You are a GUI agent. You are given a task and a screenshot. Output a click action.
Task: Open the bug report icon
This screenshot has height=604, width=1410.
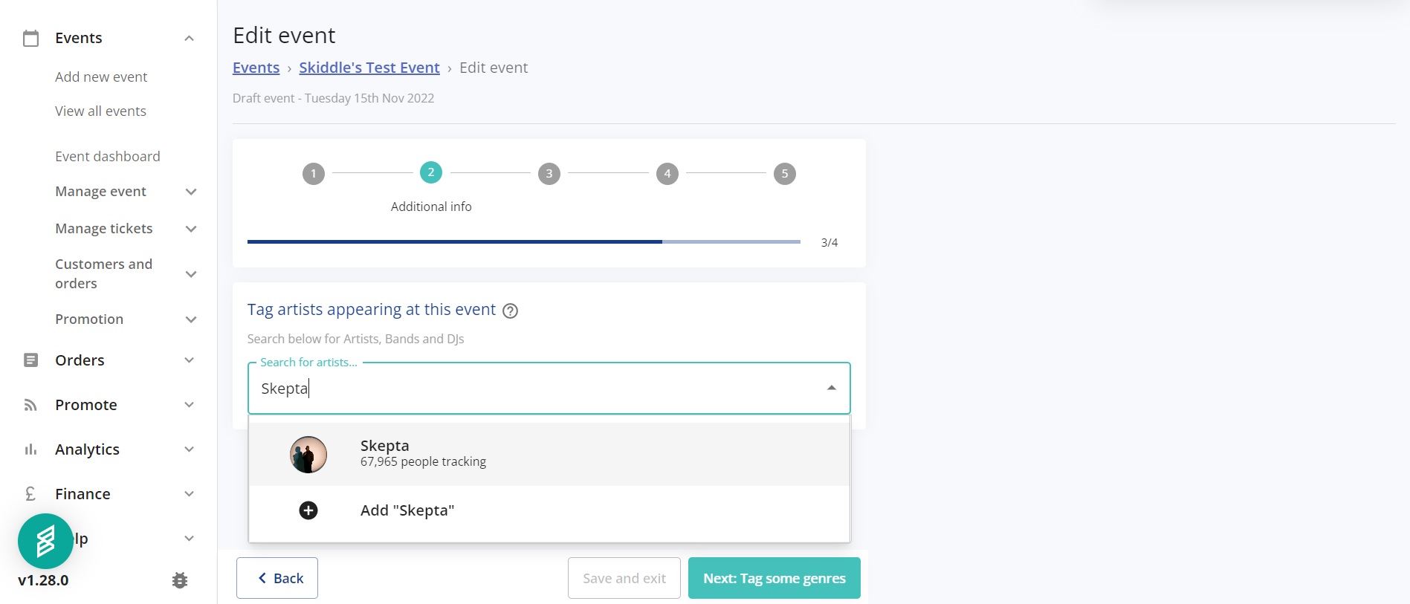coord(180,580)
